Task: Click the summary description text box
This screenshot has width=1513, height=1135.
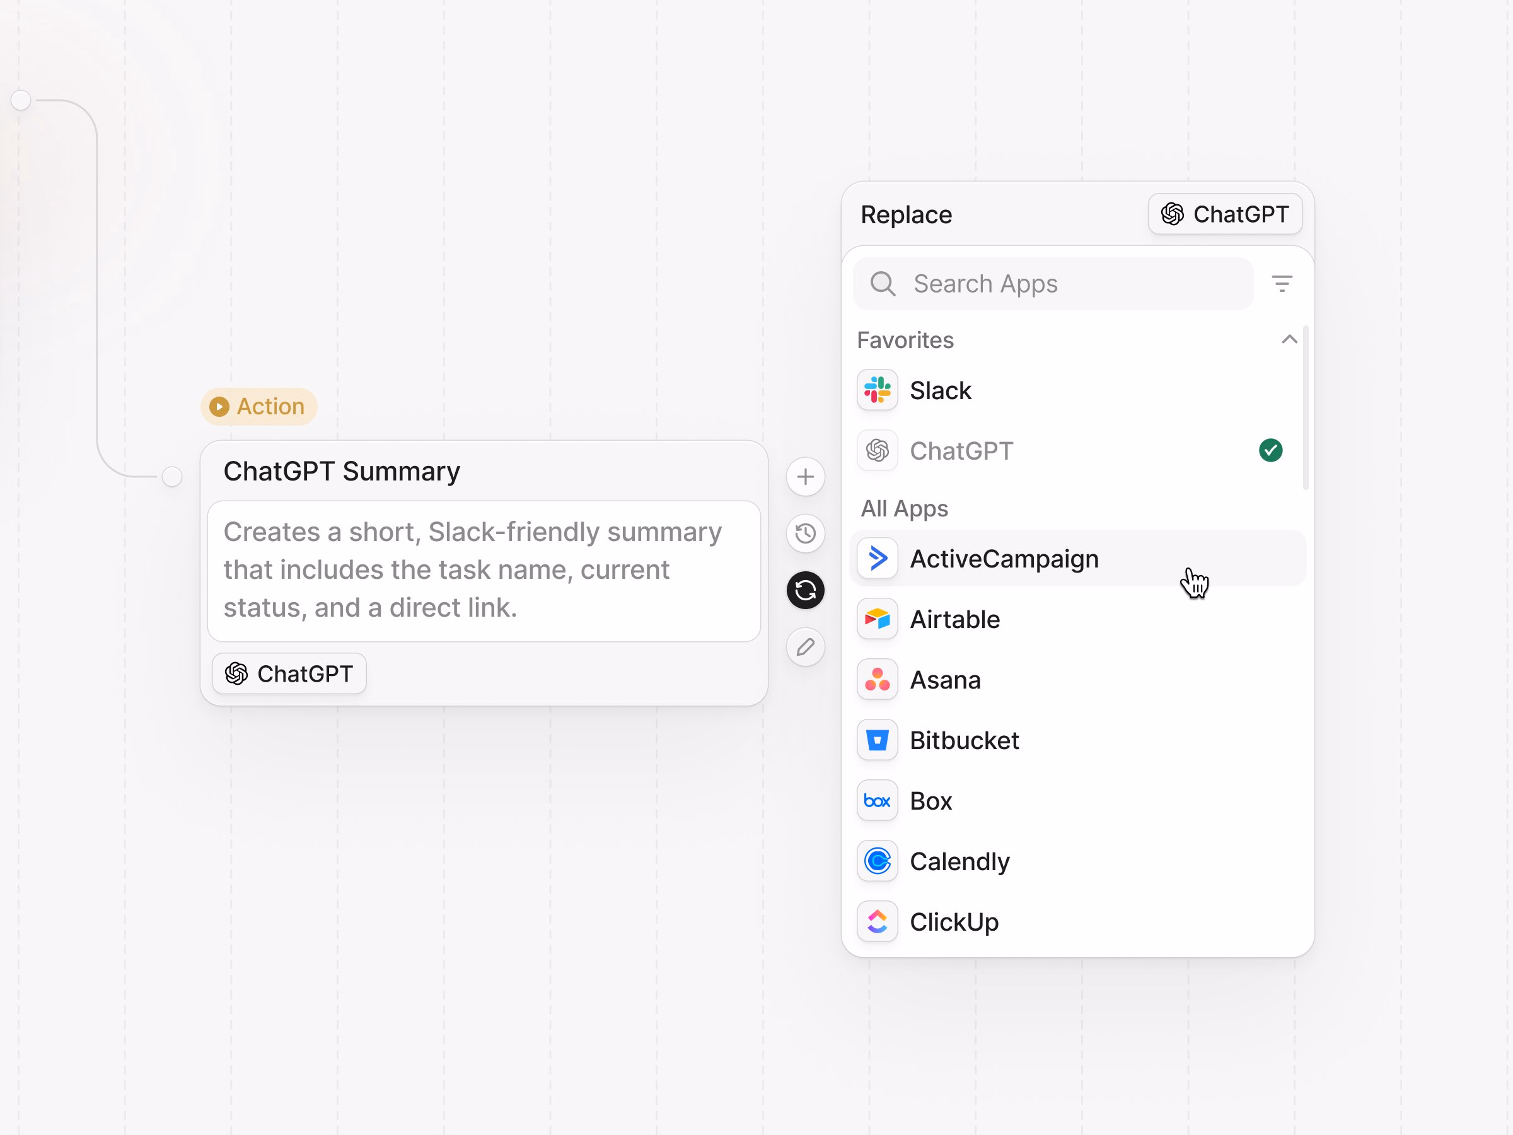Action: click(484, 571)
